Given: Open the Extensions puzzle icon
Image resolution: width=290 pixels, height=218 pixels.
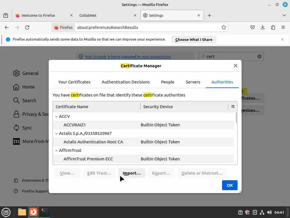Looking at the screenshot, I should pyautogui.click(x=273, y=28).
